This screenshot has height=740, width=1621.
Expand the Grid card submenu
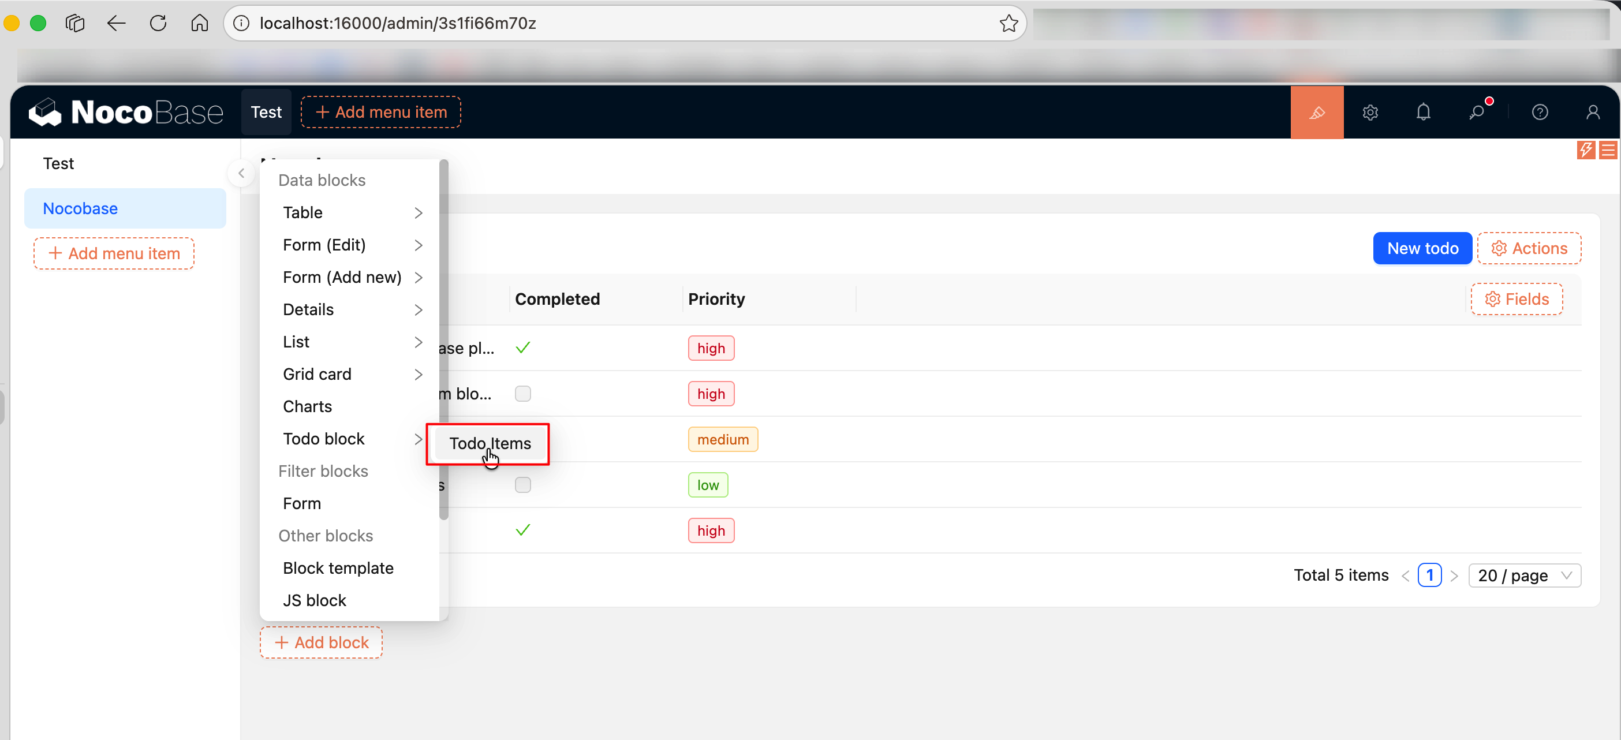(x=352, y=374)
